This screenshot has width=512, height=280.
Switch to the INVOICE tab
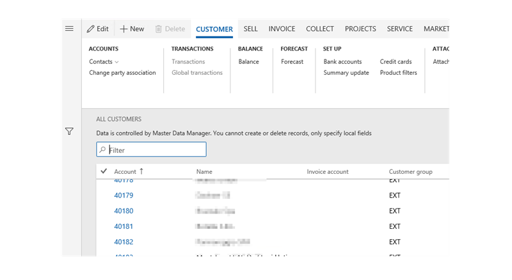[282, 29]
